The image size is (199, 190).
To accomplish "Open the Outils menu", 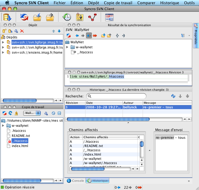I will pyautogui.click(x=189, y=3).
